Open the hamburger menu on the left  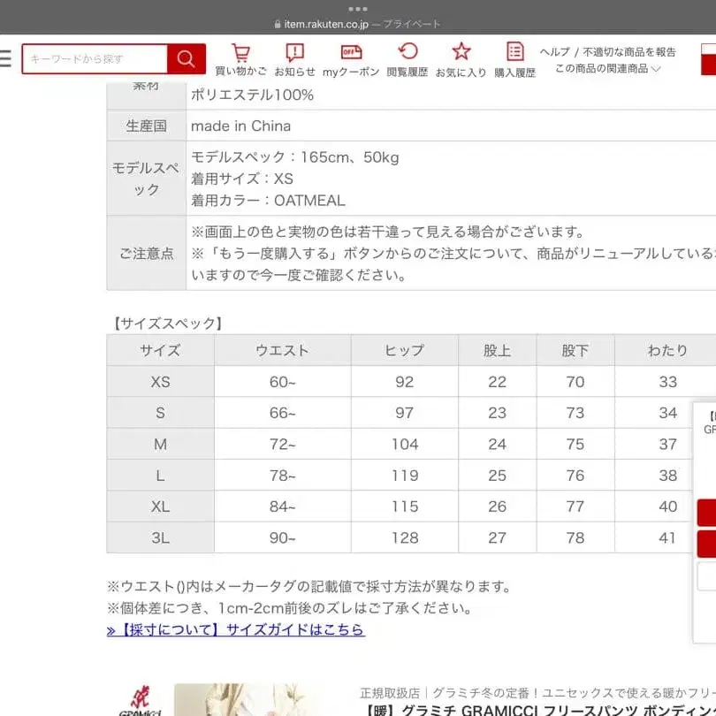[x=7, y=58]
